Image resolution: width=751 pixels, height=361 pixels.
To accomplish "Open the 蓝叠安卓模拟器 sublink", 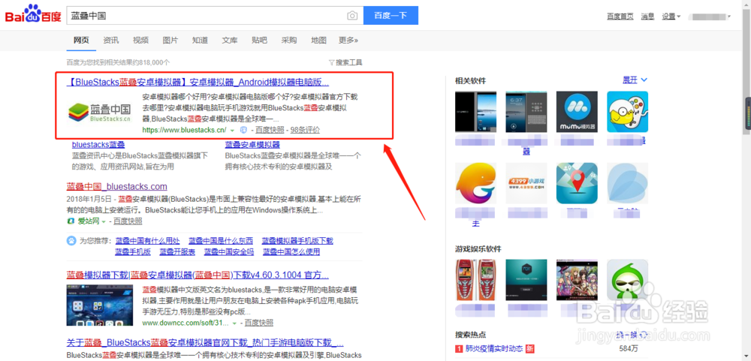I will click(252, 145).
